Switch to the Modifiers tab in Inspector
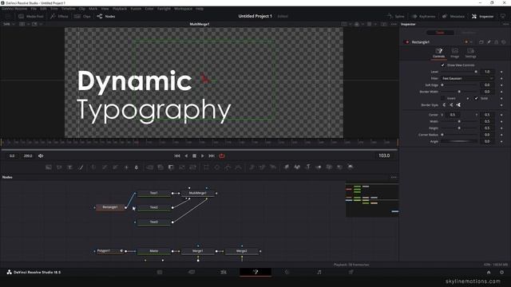The width and height of the screenshot is (511, 287). (x=469, y=33)
